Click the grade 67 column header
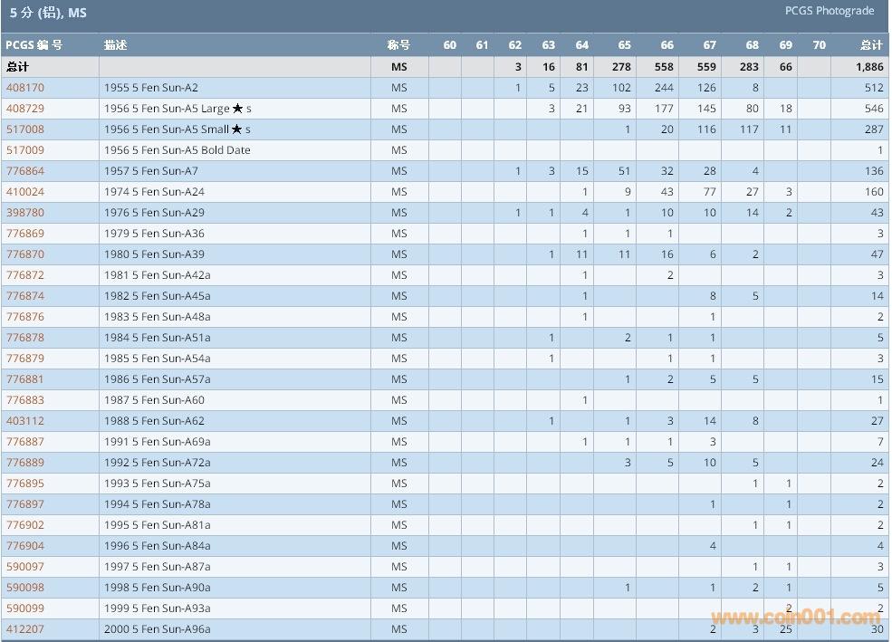 [x=709, y=45]
